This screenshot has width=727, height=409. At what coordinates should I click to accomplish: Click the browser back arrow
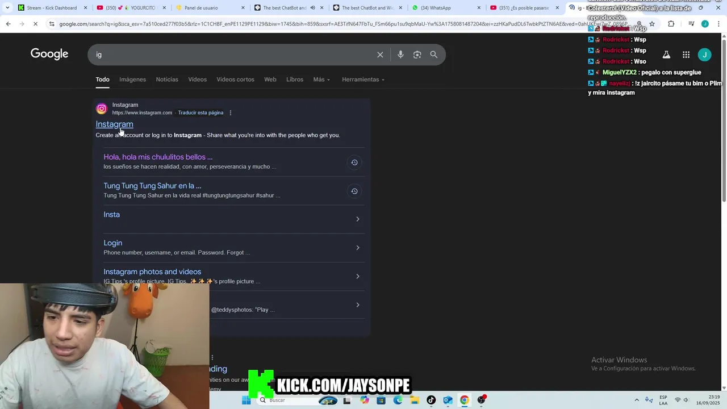click(x=8, y=24)
